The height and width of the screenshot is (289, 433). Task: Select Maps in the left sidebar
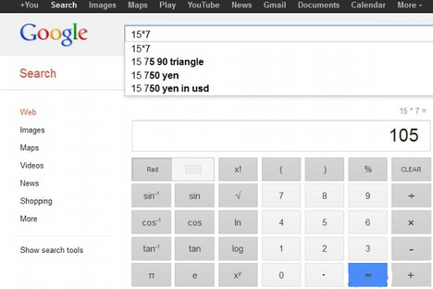point(29,148)
